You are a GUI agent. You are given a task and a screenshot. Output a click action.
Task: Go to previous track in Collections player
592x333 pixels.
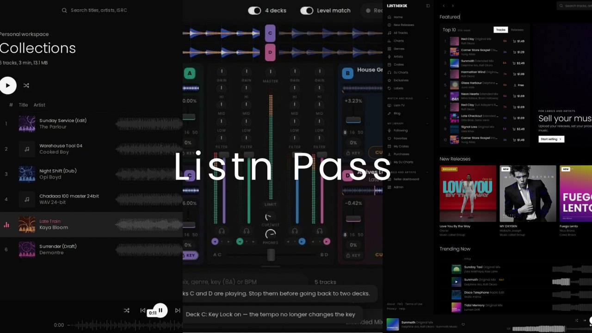click(143, 310)
